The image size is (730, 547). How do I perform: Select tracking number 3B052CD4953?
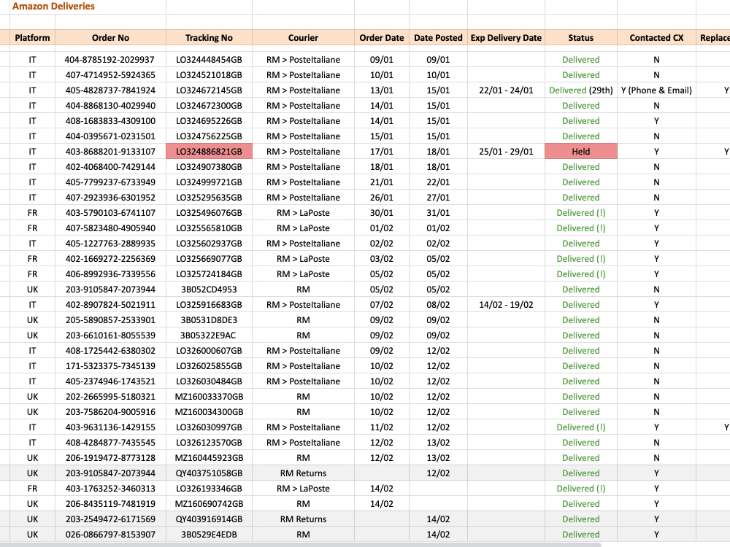[209, 290]
